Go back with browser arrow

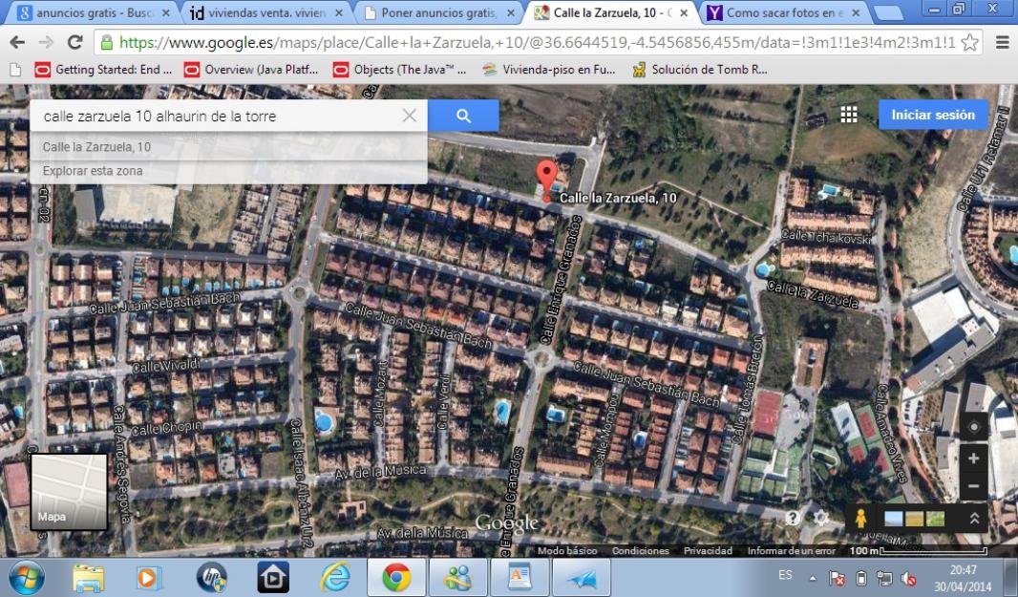point(17,42)
